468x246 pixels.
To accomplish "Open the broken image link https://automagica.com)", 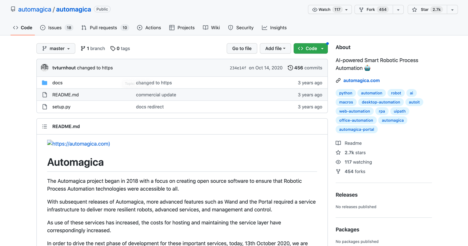I will [78, 144].
